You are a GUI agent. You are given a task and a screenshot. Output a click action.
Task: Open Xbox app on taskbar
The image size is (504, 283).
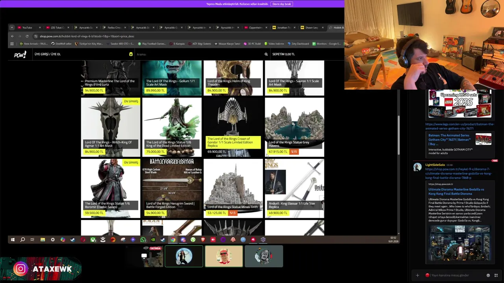93,240
